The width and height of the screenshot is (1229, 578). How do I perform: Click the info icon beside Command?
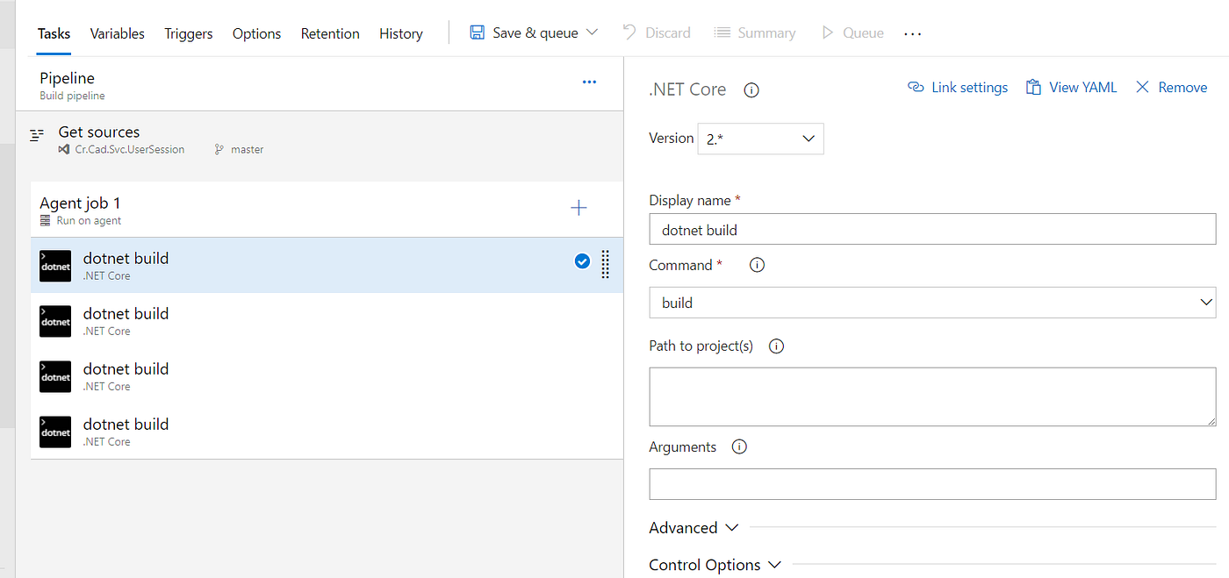coord(756,264)
